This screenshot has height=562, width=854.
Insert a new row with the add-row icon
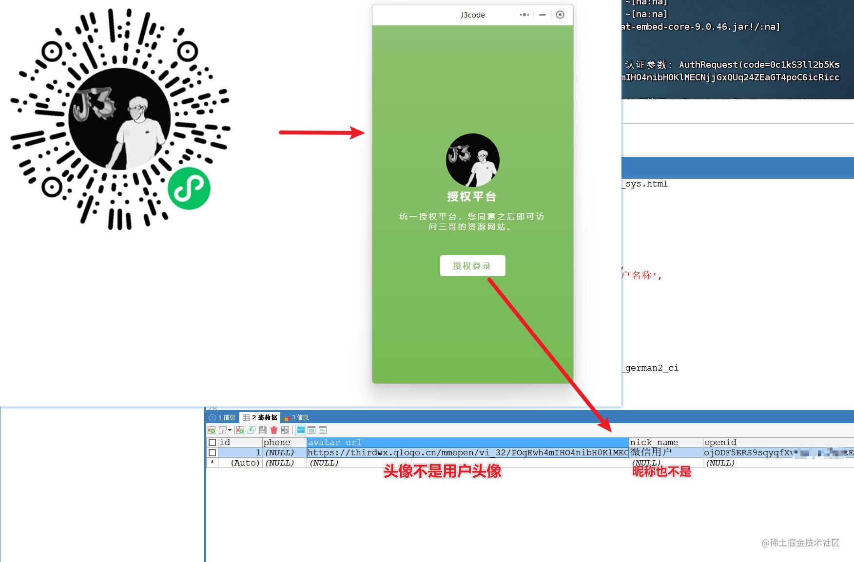(240, 430)
